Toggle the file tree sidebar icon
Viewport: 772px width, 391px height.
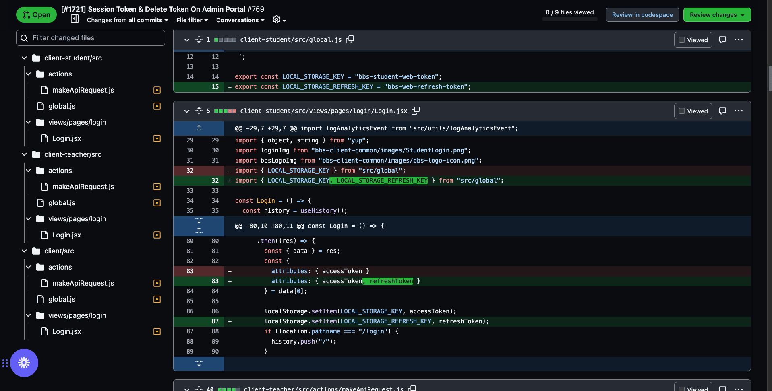click(75, 19)
